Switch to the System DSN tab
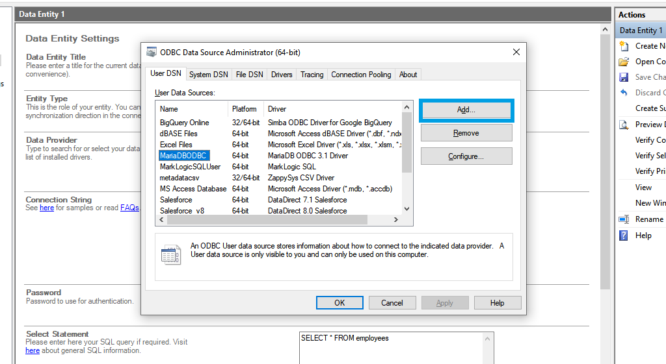666x364 pixels. (x=208, y=75)
